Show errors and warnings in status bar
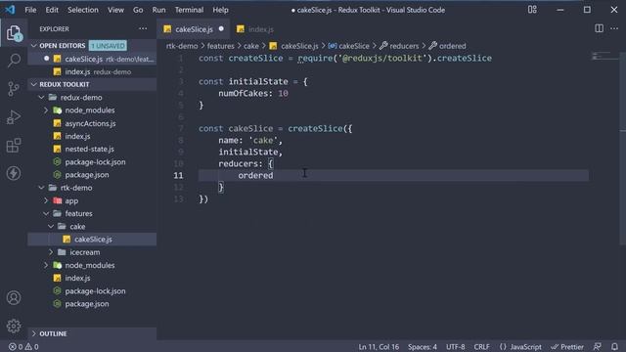Image resolution: width=626 pixels, height=352 pixels. 23,346
